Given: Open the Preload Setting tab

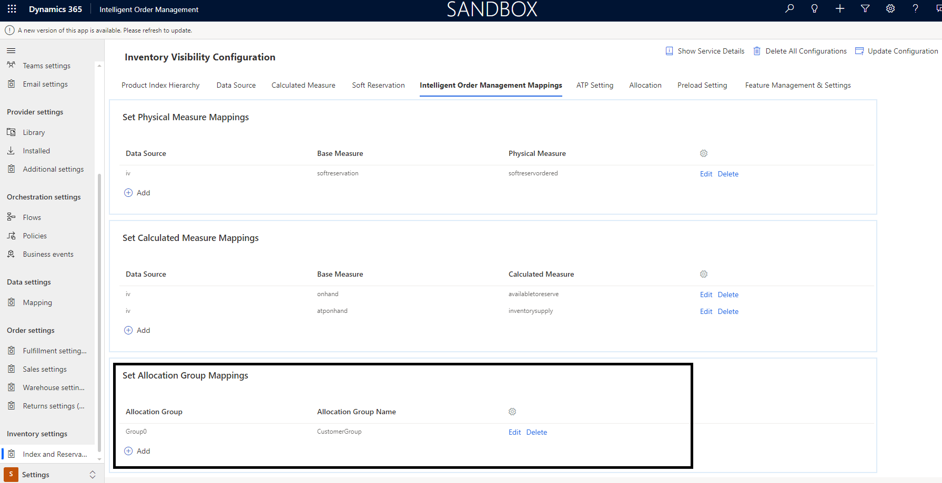Looking at the screenshot, I should click(x=702, y=85).
